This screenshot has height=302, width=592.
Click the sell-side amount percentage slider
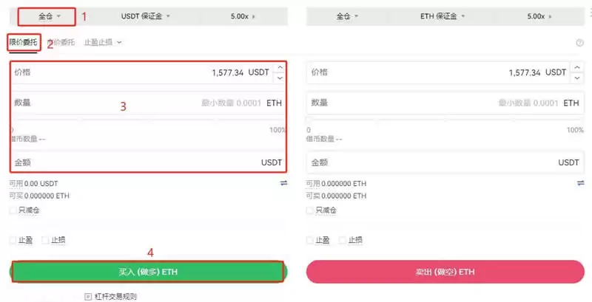point(444,120)
